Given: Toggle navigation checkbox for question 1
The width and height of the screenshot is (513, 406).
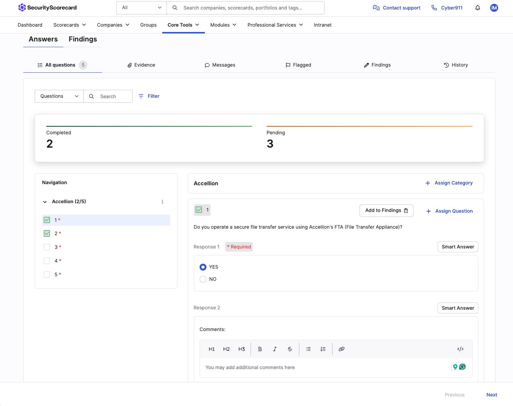Looking at the screenshot, I should [x=47, y=220].
